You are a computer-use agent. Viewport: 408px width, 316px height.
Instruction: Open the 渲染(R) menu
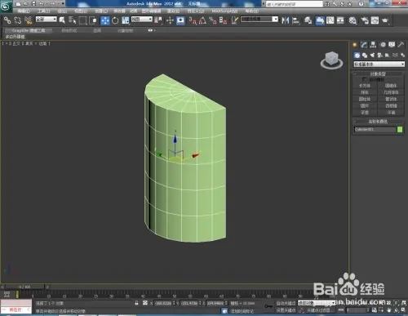(173, 11)
